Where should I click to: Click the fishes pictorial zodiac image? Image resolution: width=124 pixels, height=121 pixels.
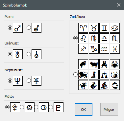pyautogui.click(x=115, y=85)
